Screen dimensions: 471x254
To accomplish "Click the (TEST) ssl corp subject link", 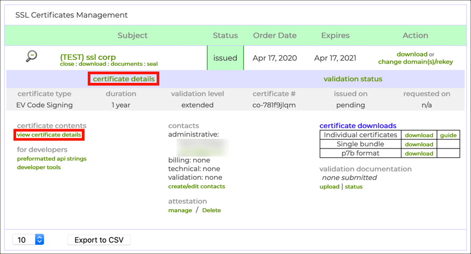I will [88, 57].
